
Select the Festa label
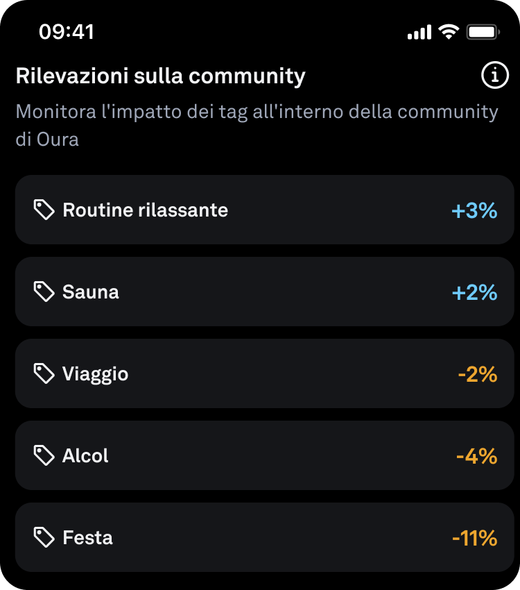point(87,537)
